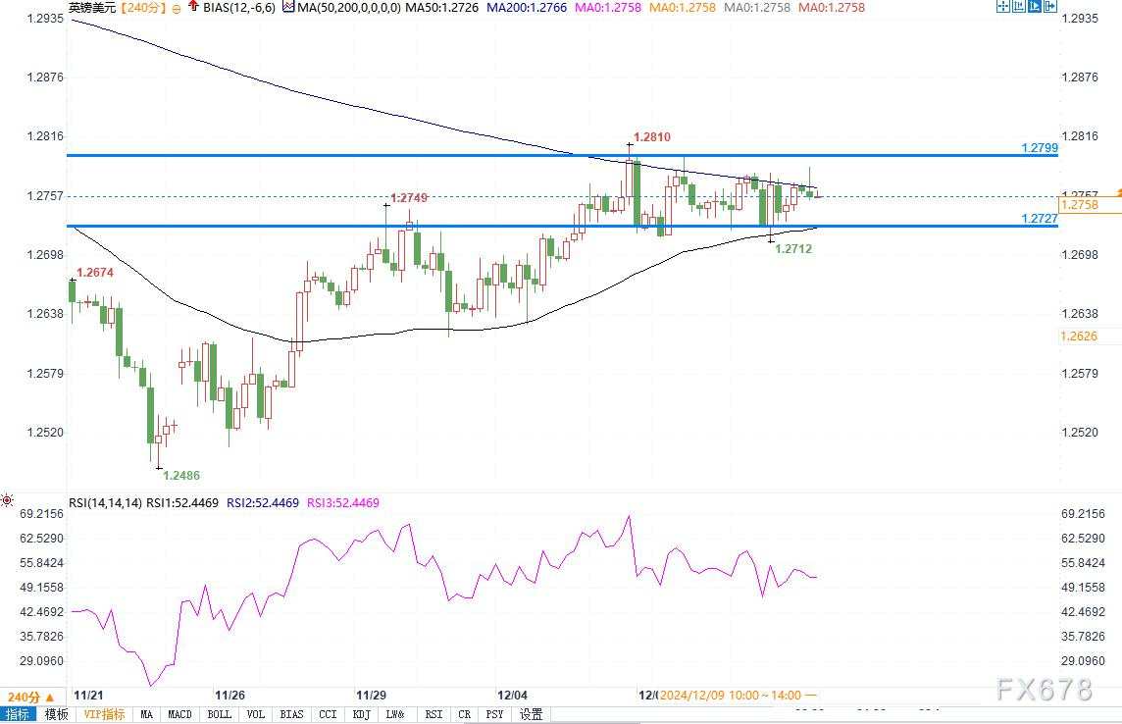This screenshot has width=1122, height=724.
Task: Click the 1.2749 high price label
Action: coord(409,197)
